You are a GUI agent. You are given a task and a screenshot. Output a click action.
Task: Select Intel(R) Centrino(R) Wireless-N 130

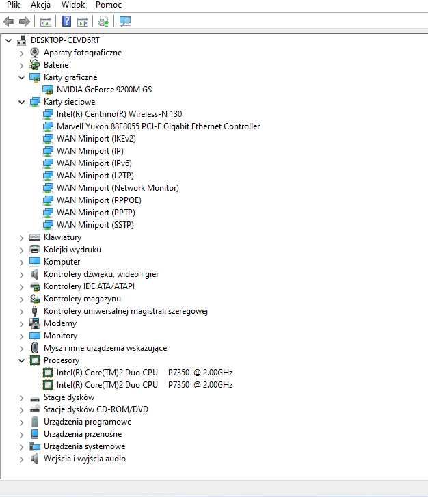tap(119, 114)
